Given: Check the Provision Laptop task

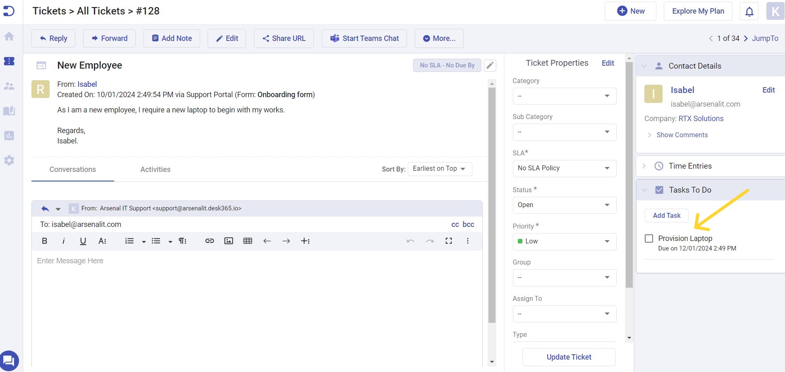Looking at the screenshot, I should (649, 238).
